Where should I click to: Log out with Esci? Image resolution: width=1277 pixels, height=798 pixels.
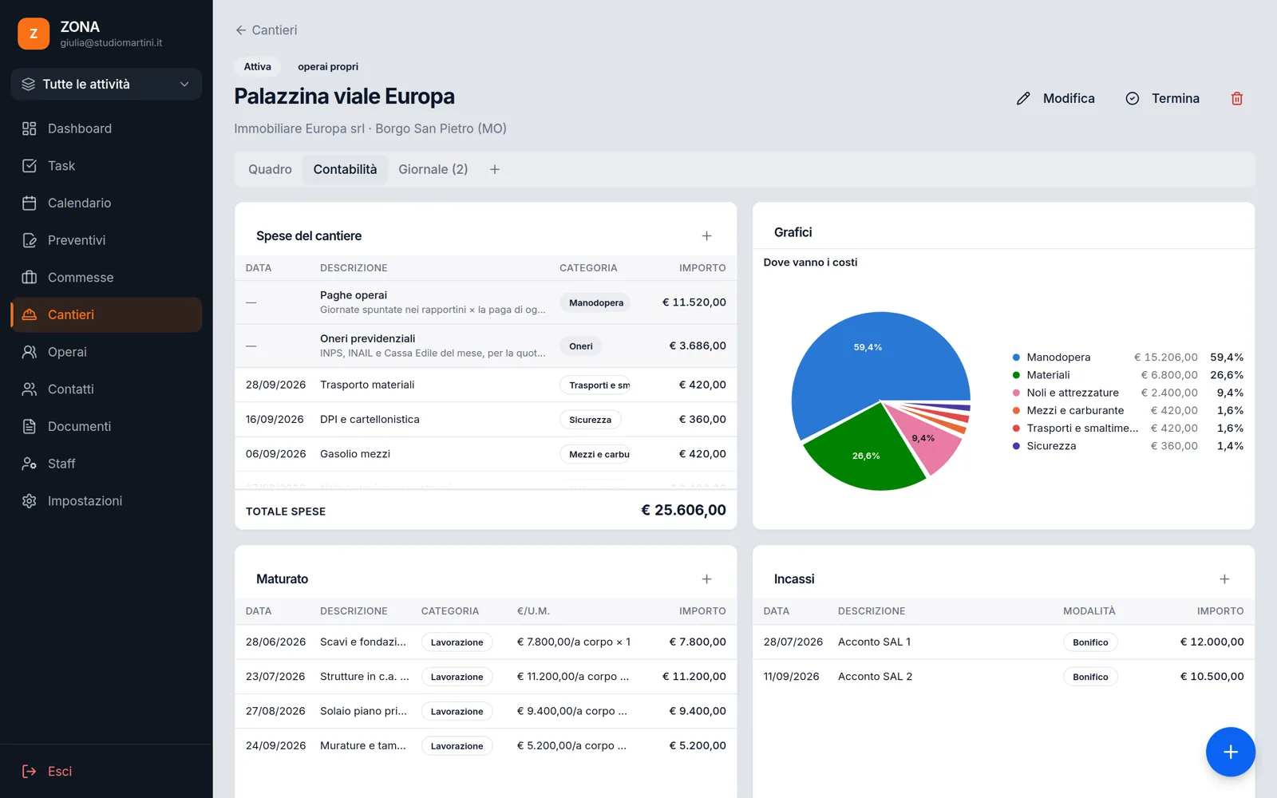[x=47, y=771]
